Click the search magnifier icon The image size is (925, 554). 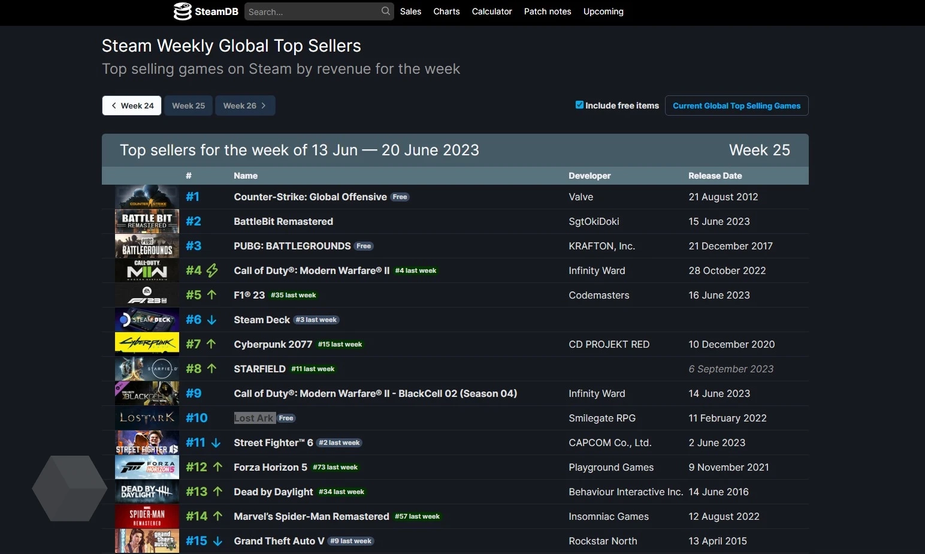point(386,11)
